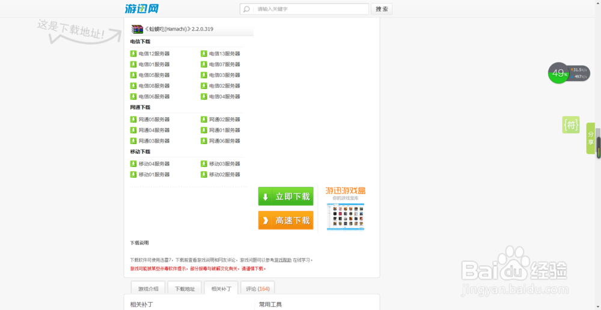Click the orange 高速下载 button
The image size is (601, 310).
[285, 220]
